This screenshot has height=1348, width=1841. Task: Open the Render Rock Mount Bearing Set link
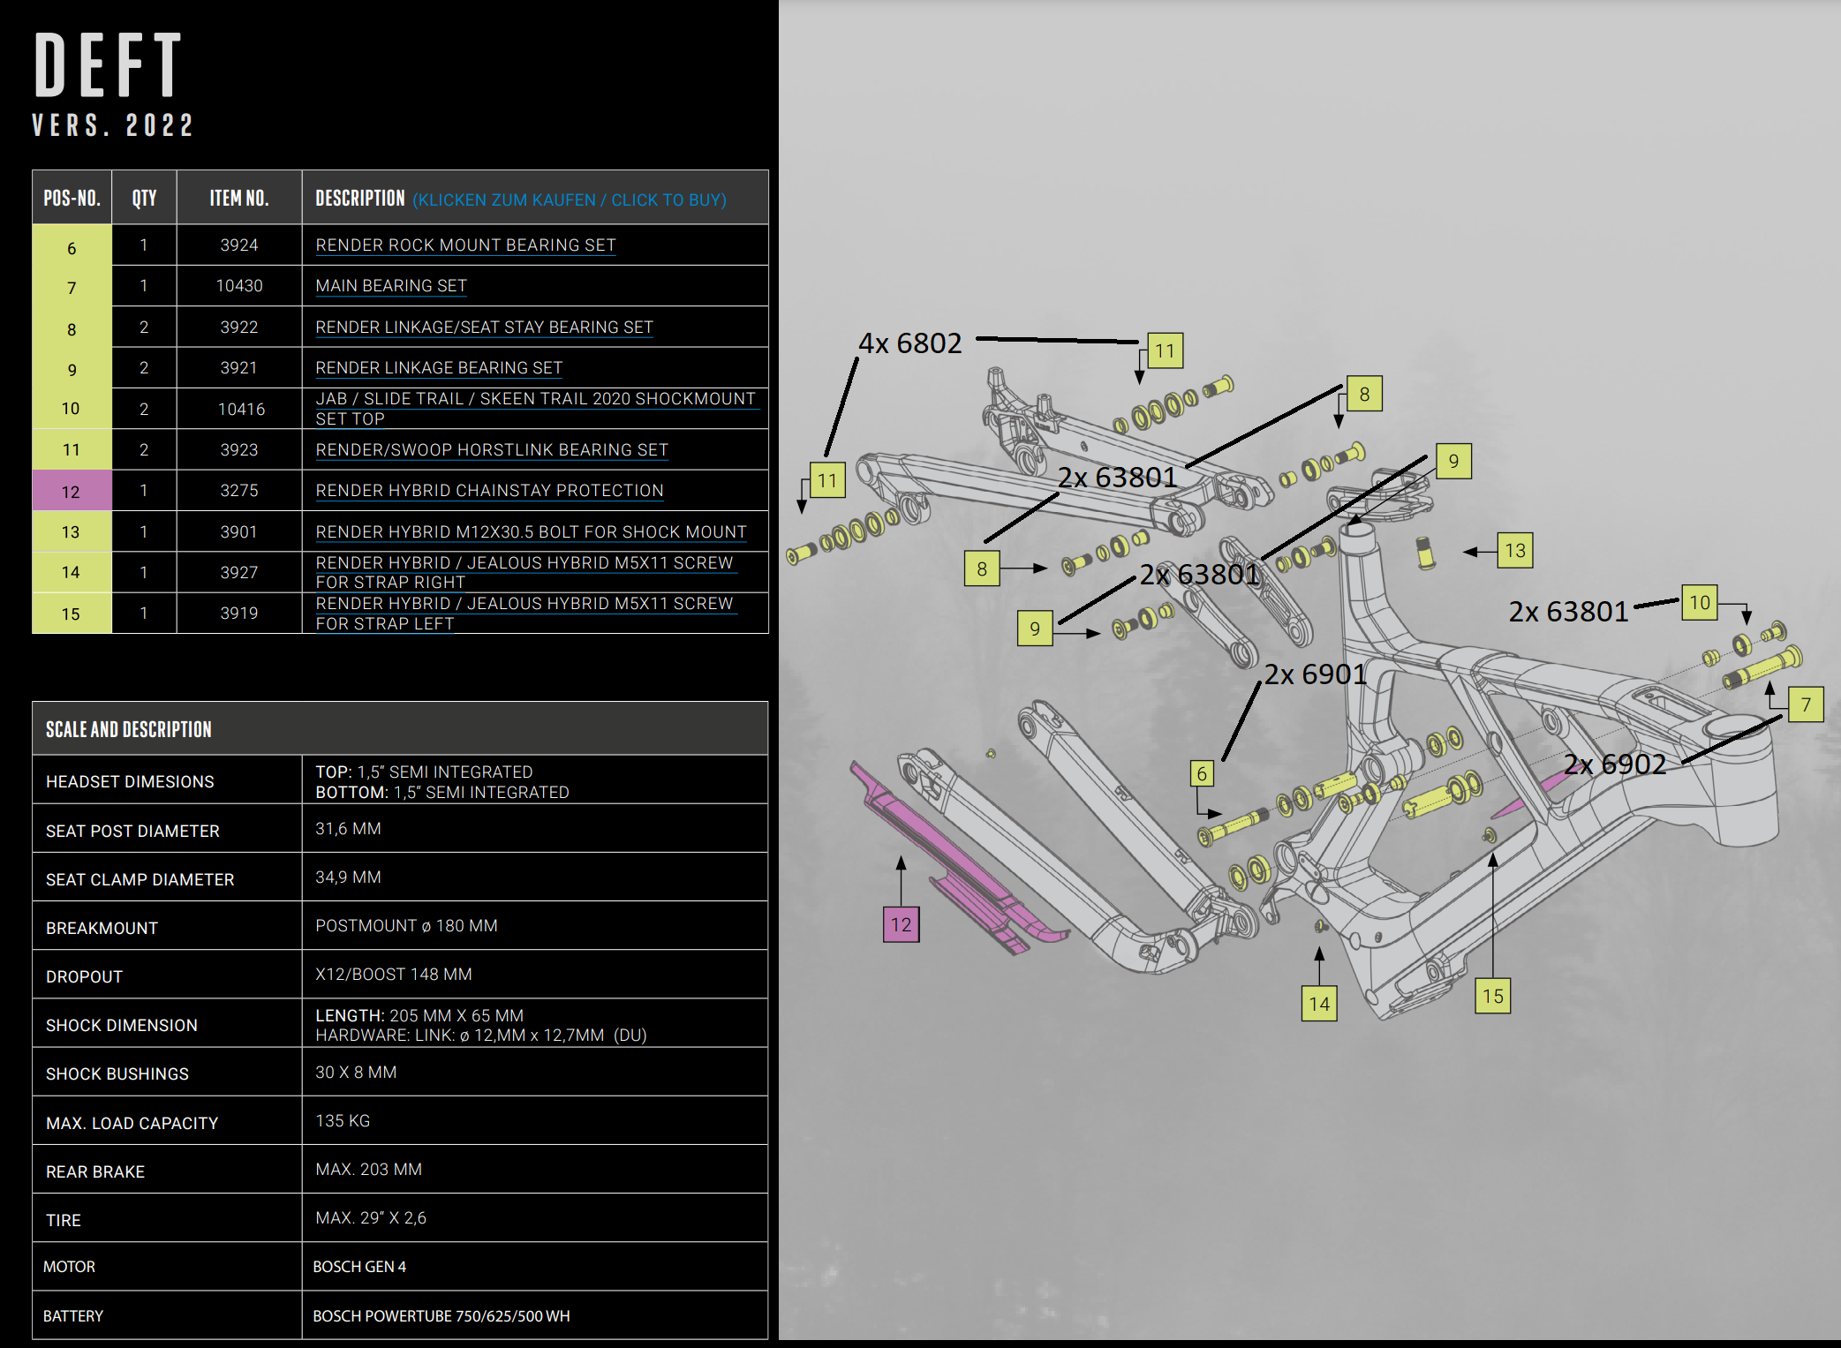pos(465,245)
